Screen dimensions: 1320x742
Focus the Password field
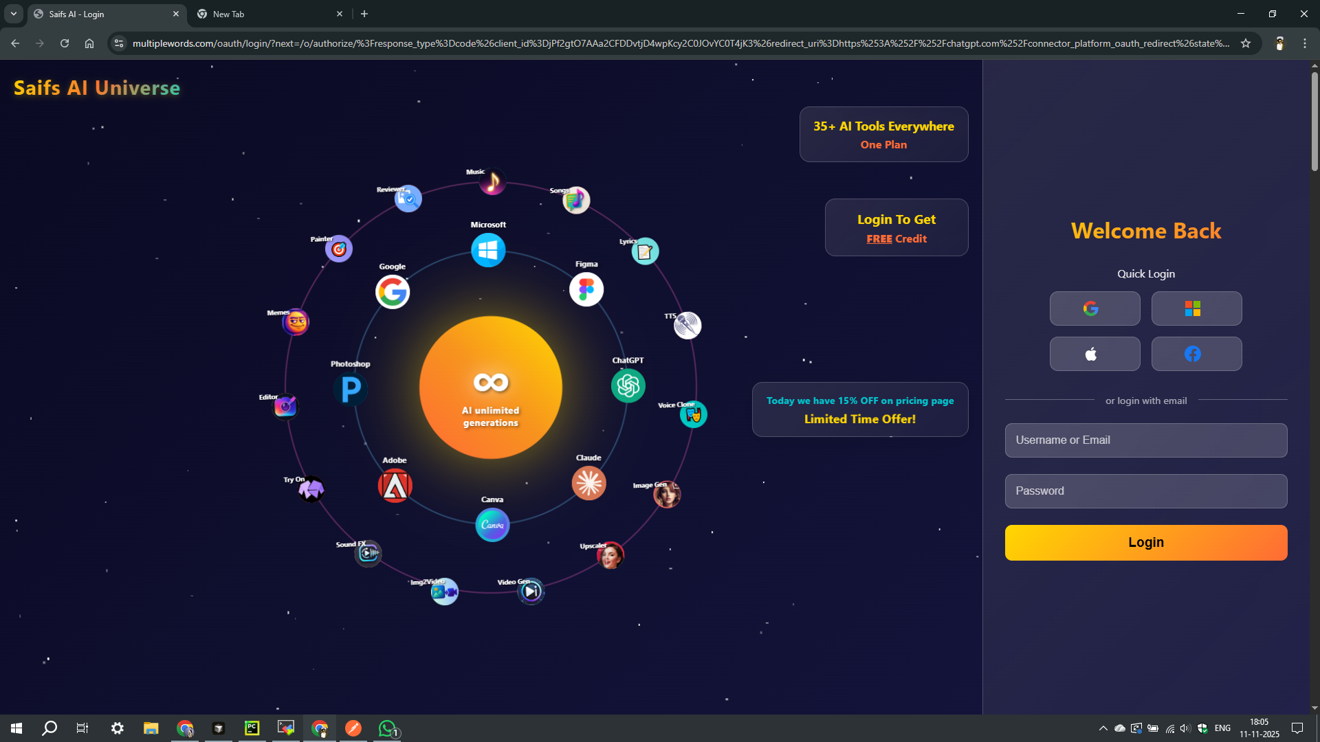pos(1146,491)
